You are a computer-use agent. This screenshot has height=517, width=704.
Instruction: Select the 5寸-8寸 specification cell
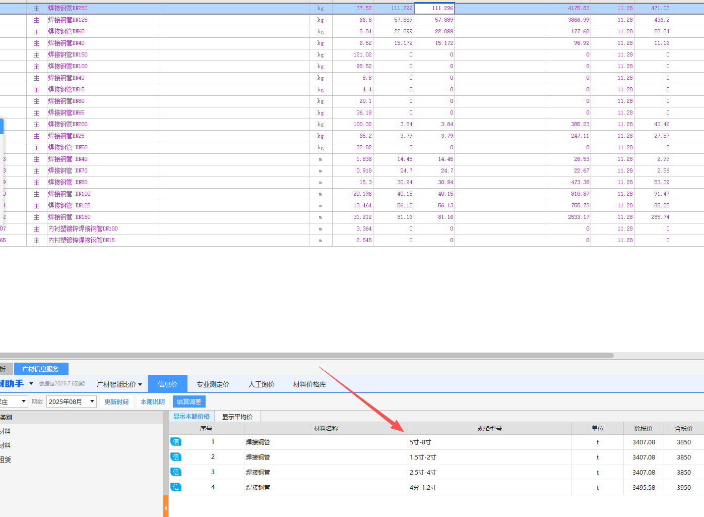click(490, 442)
